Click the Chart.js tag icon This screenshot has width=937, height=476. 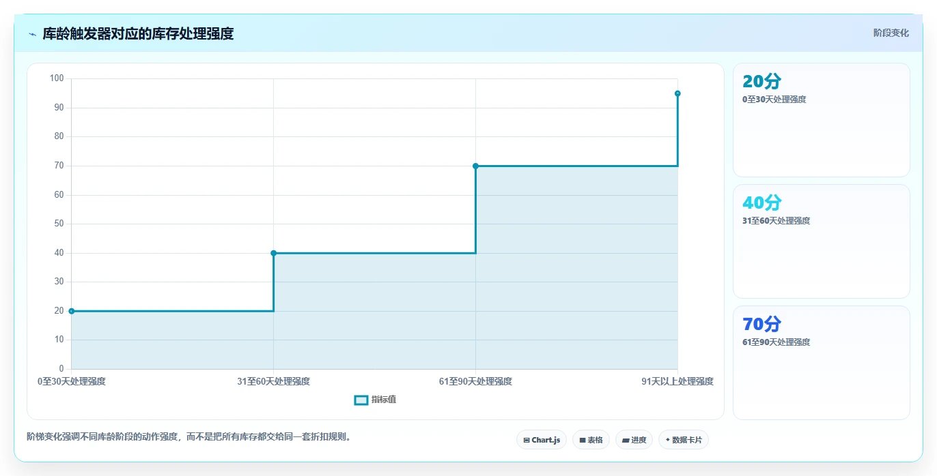click(x=527, y=440)
